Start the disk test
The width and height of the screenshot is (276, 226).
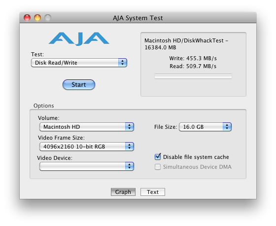(x=79, y=84)
